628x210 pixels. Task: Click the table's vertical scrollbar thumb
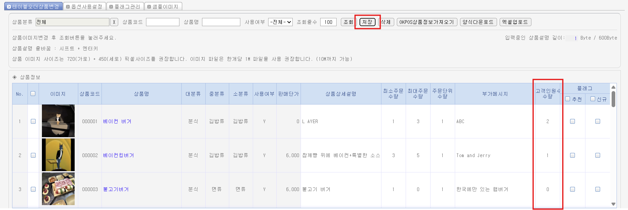pyautogui.click(x=613, y=99)
